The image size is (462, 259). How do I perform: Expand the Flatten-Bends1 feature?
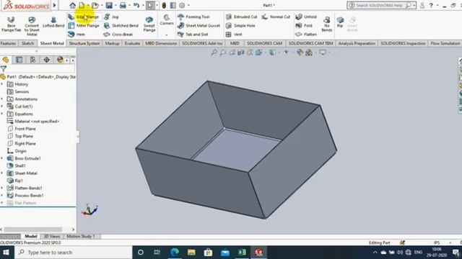[2, 188]
